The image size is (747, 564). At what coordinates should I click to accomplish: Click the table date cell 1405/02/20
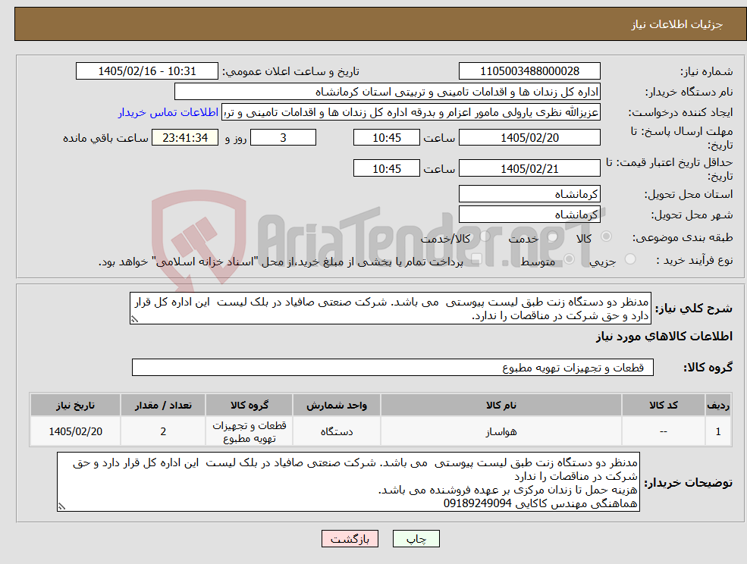75,431
